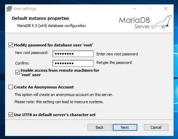Viewport: 178px width, 139px height.
Task: Click the User settings window title
Action: tap(25, 9)
